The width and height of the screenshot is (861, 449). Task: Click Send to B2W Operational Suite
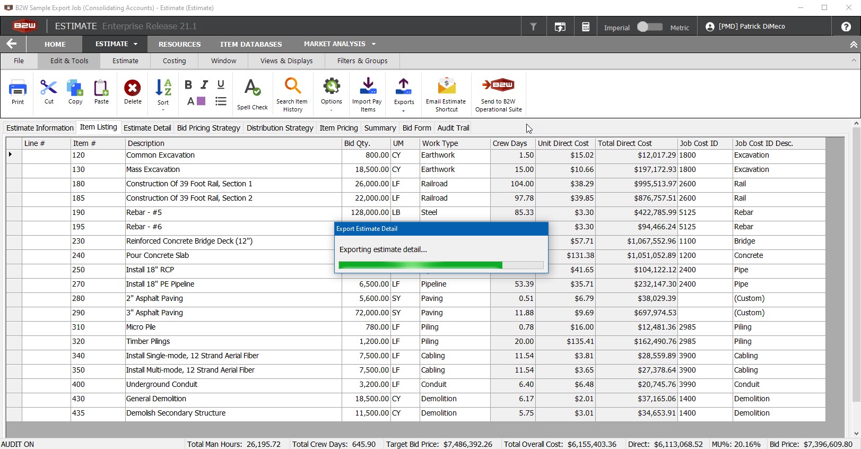(x=499, y=94)
